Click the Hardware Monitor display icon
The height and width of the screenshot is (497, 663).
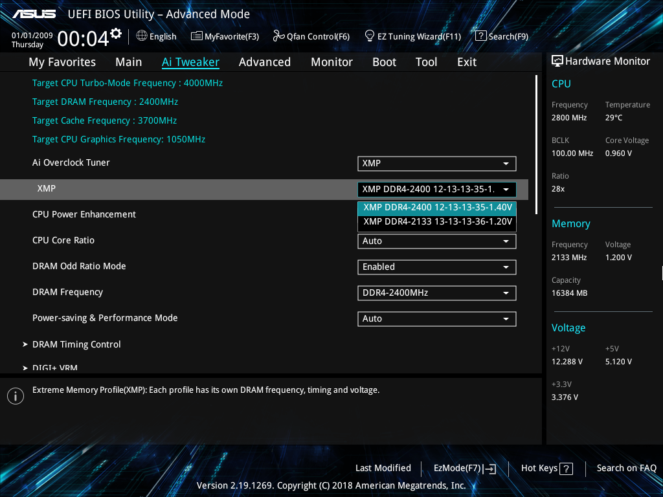pyautogui.click(x=557, y=61)
